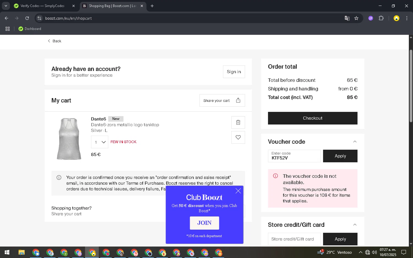Open the Dashboard bookmark
This screenshot has width=413, height=258.
point(30,29)
